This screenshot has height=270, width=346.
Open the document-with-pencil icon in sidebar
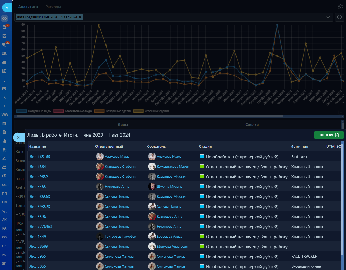tap(4, 150)
